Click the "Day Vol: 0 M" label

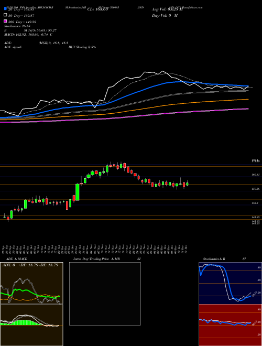click(165, 16)
